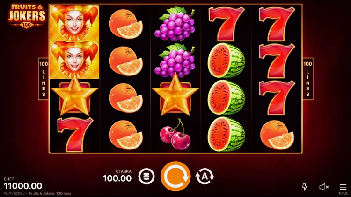Click the gold star on first reel
This screenshot has height=197, width=351.
tap(74, 95)
